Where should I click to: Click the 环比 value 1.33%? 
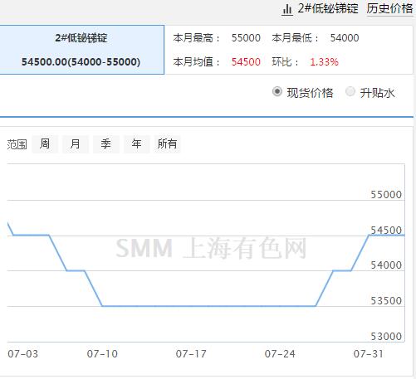[324, 62]
